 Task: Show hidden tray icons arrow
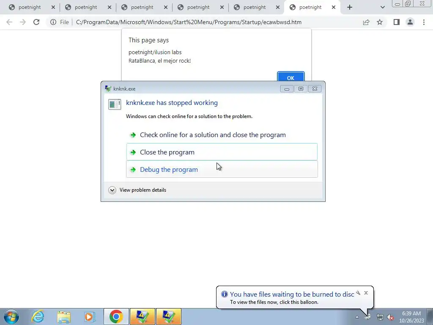coord(357,317)
